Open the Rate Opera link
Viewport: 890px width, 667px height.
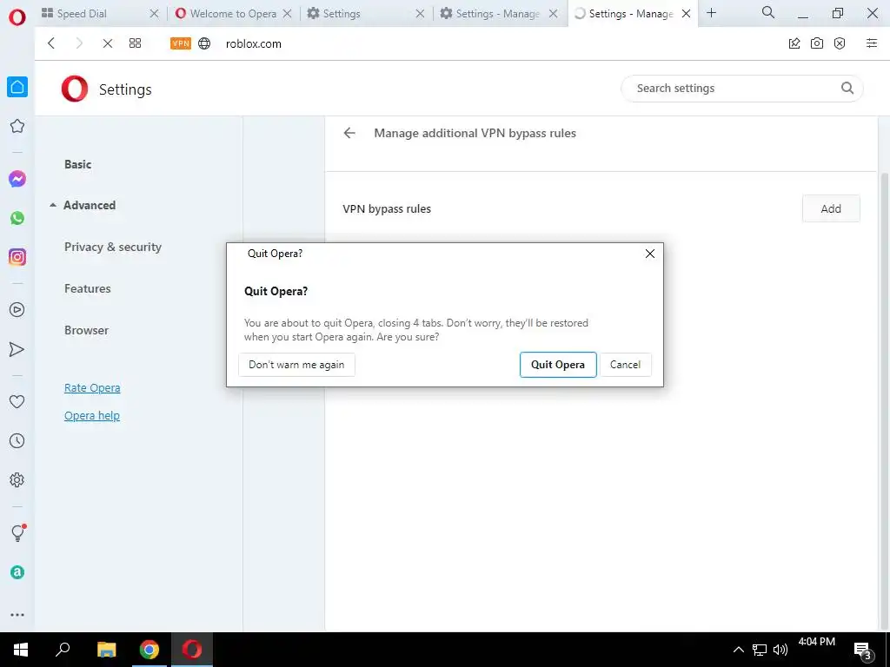tap(92, 388)
